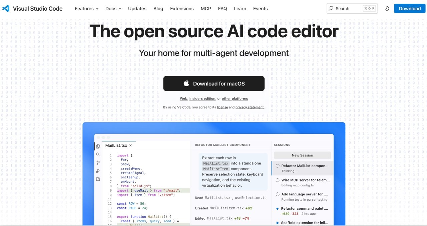This screenshot has height=226, width=427.
Task: Open the Events nav item
Action: click(x=260, y=9)
